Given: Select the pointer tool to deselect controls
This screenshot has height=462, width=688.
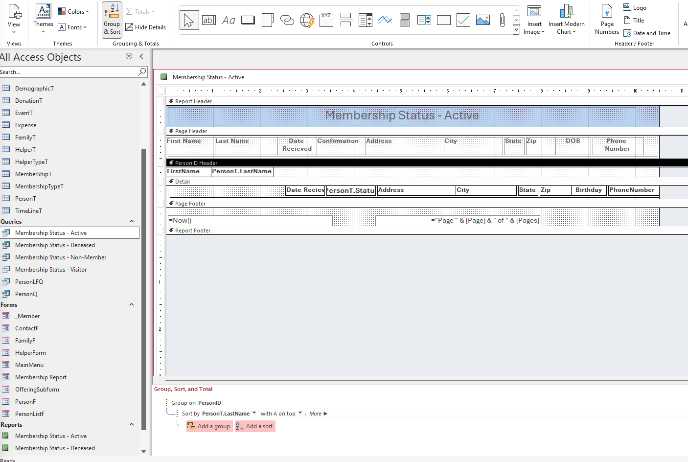Looking at the screenshot, I should click(189, 20).
